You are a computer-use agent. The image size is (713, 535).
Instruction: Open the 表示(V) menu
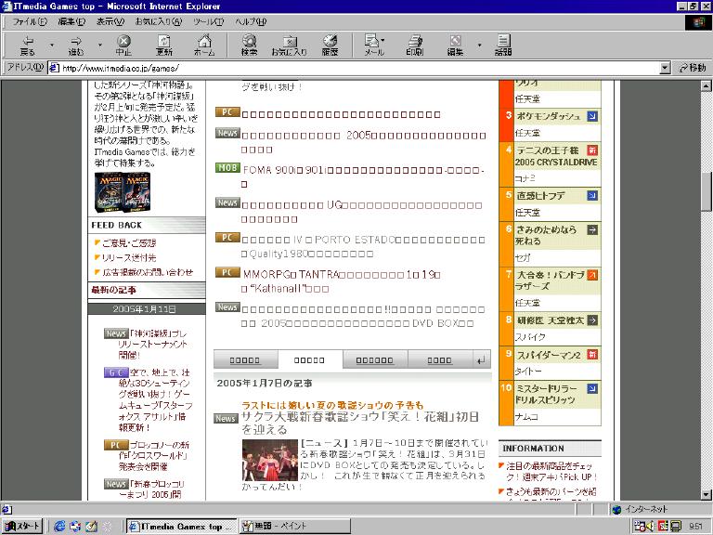click(x=110, y=21)
